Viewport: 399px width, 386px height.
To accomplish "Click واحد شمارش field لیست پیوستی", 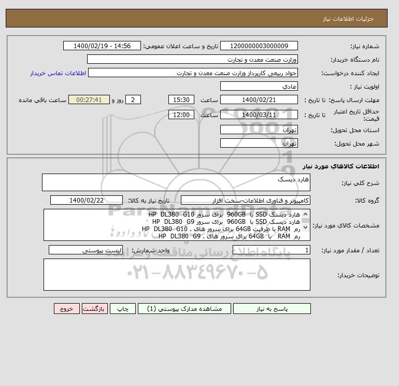I will click(85, 250).
